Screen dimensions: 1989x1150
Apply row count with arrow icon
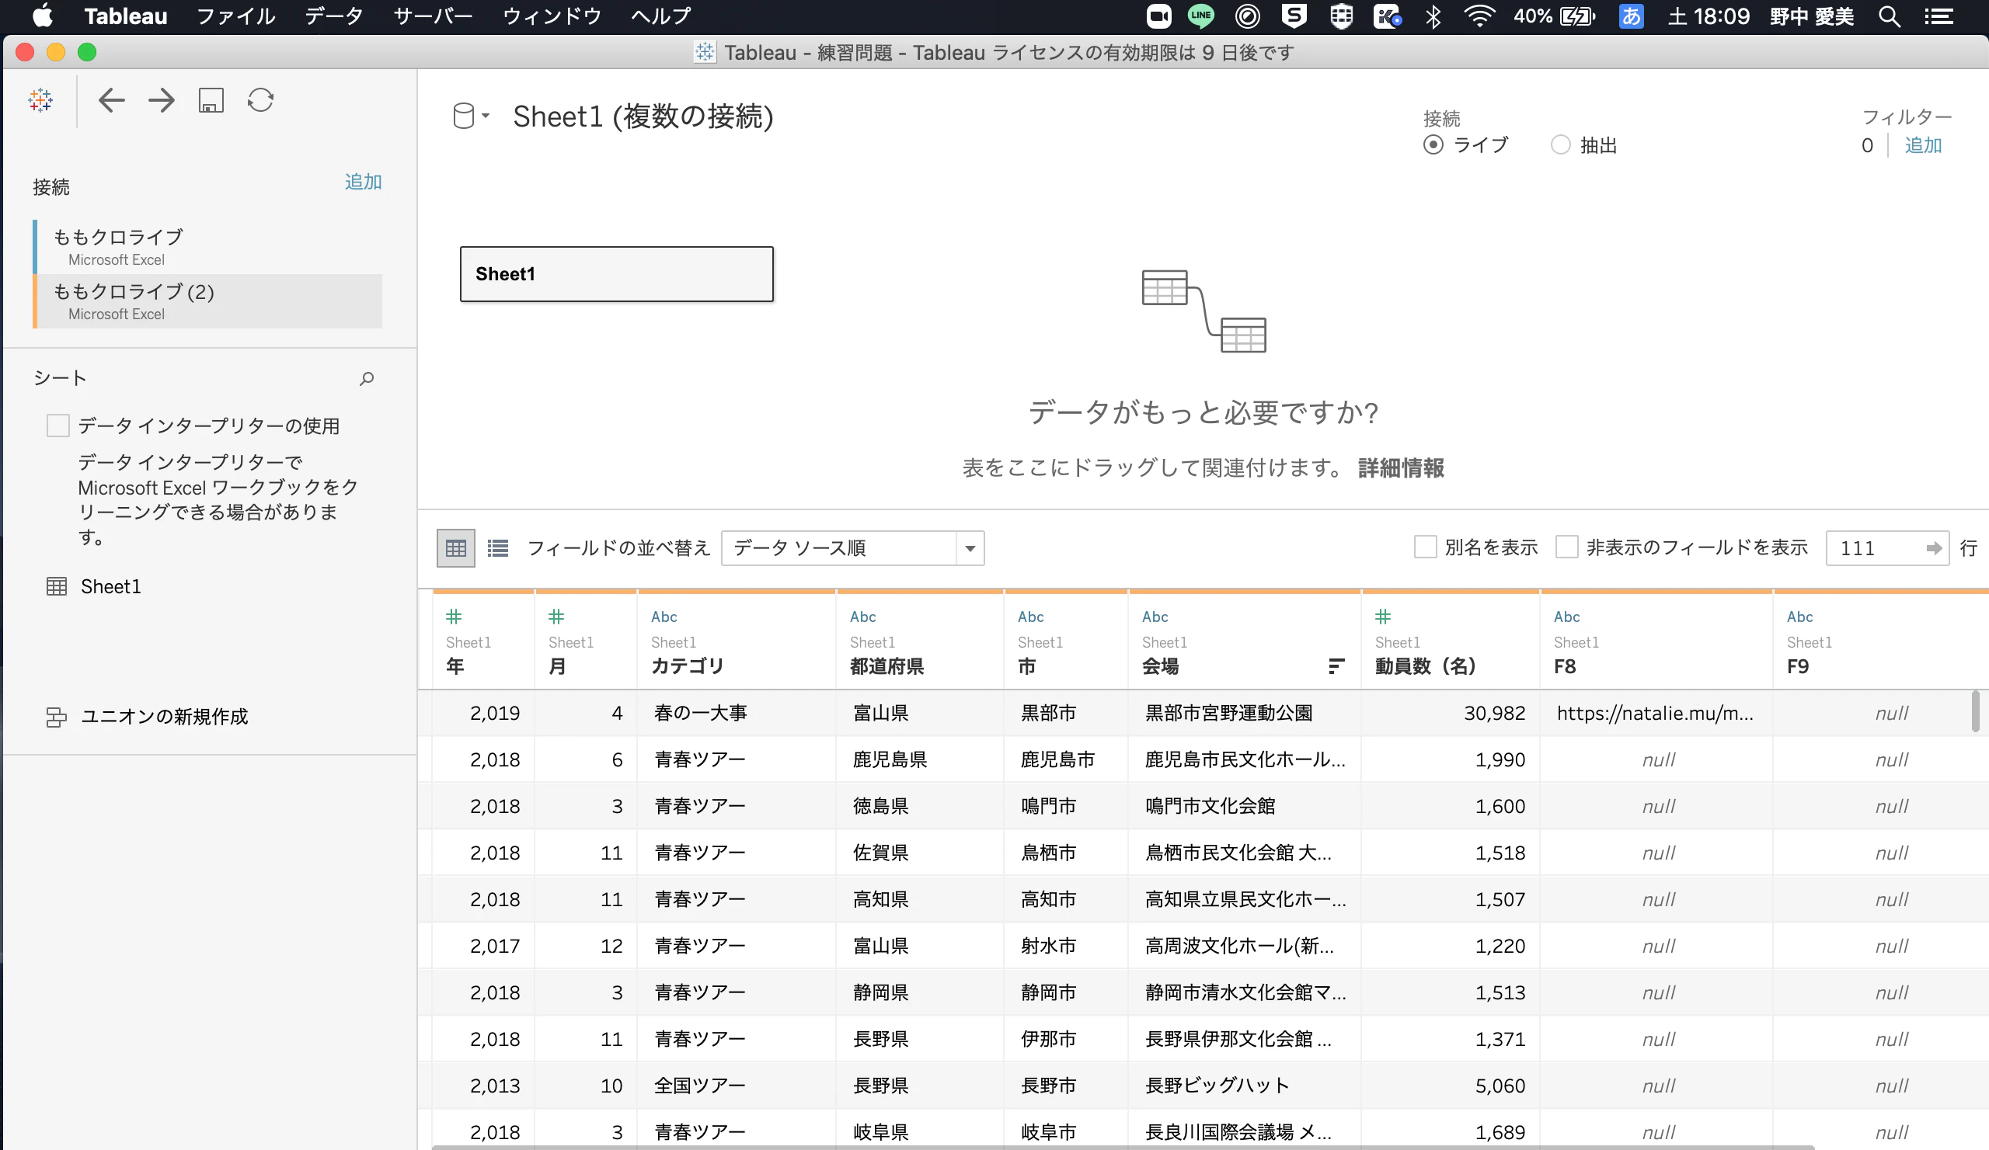tap(1934, 548)
